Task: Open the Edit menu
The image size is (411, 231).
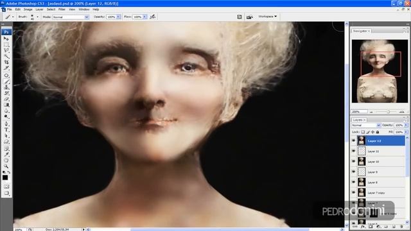Action: click(x=17, y=10)
